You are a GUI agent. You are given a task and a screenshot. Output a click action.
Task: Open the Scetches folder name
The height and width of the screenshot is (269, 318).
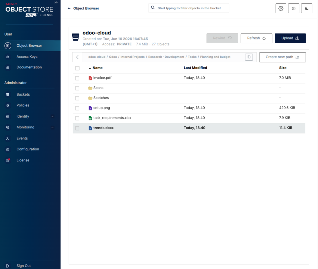[101, 98]
